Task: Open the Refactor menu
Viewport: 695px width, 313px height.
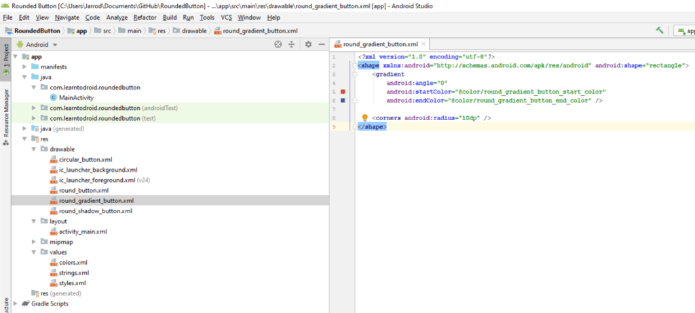Action: coord(145,17)
